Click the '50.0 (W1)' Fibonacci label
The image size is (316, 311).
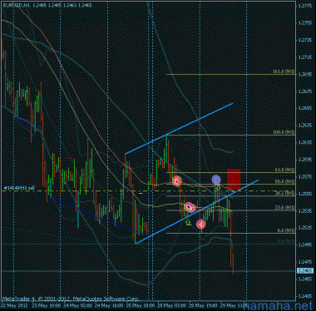[284, 181]
